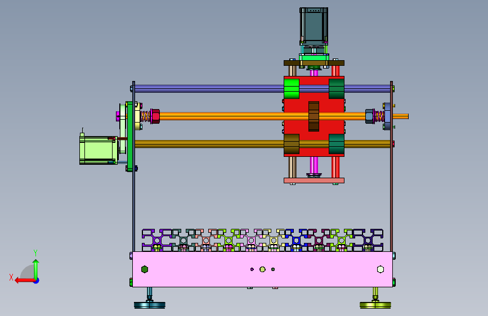
Task: Click the blue Z axis dot of the triad
Action: [x=37, y=281]
